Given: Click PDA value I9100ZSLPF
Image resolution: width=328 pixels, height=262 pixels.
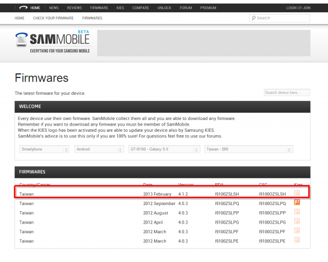Looking at the screenshot, I should coord(227,232).
